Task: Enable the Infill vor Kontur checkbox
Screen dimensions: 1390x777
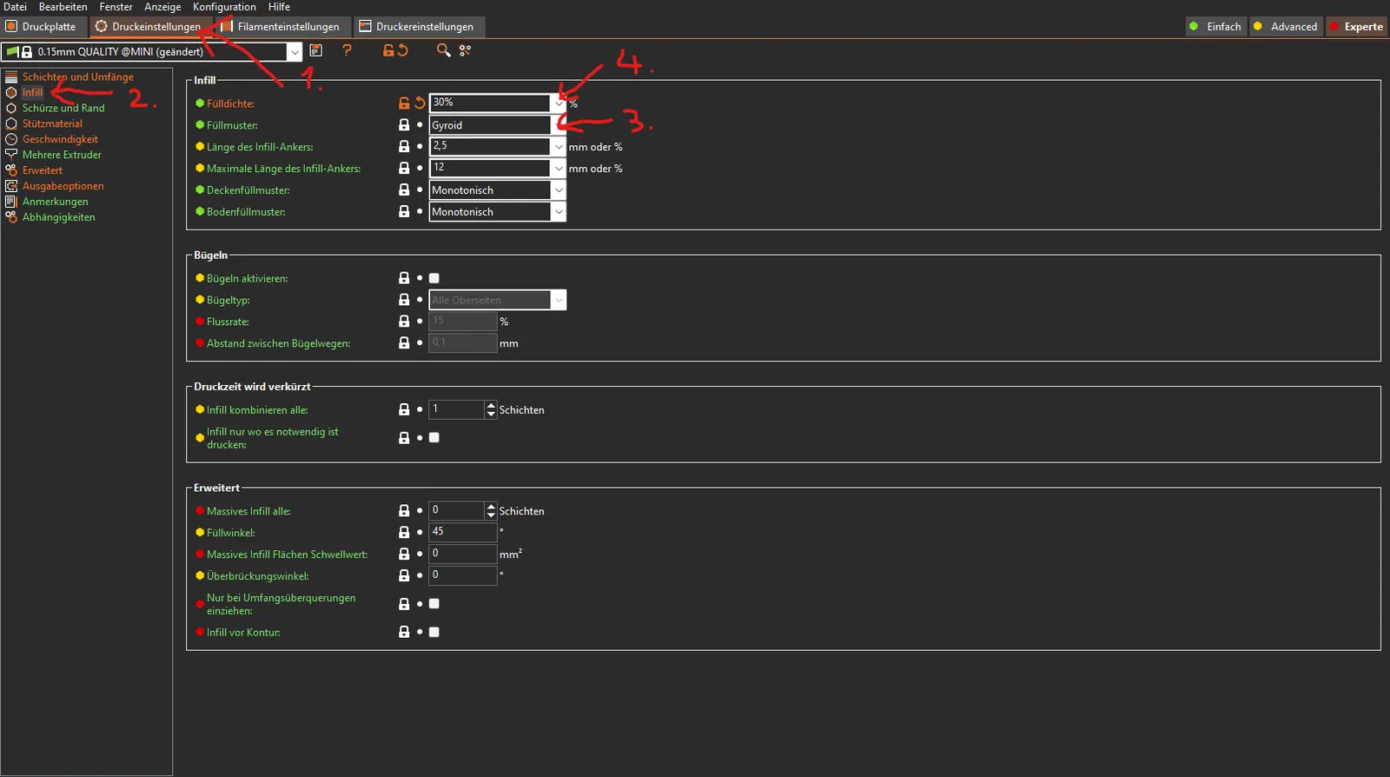Action: tap(434, 632)
